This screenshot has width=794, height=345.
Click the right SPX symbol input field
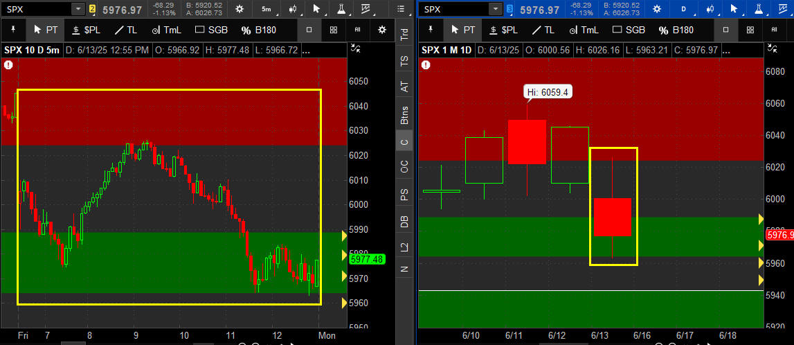coord(455,9)
